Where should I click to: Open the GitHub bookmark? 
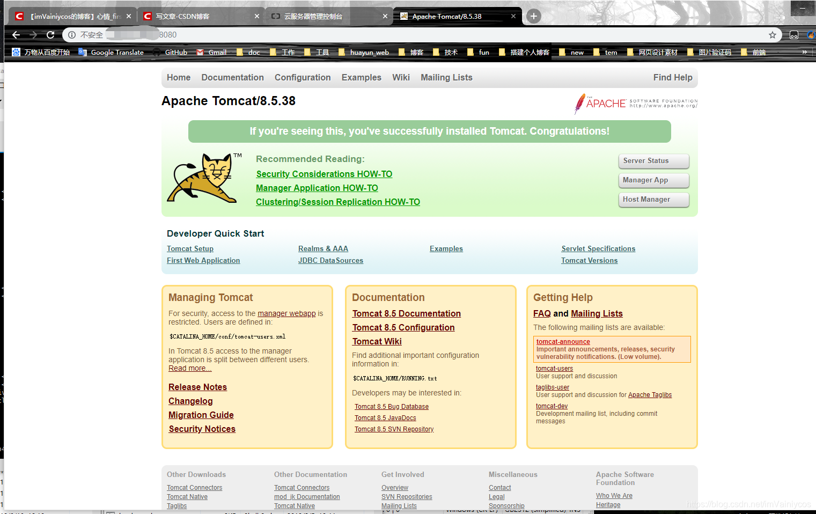tap(171, 52)
